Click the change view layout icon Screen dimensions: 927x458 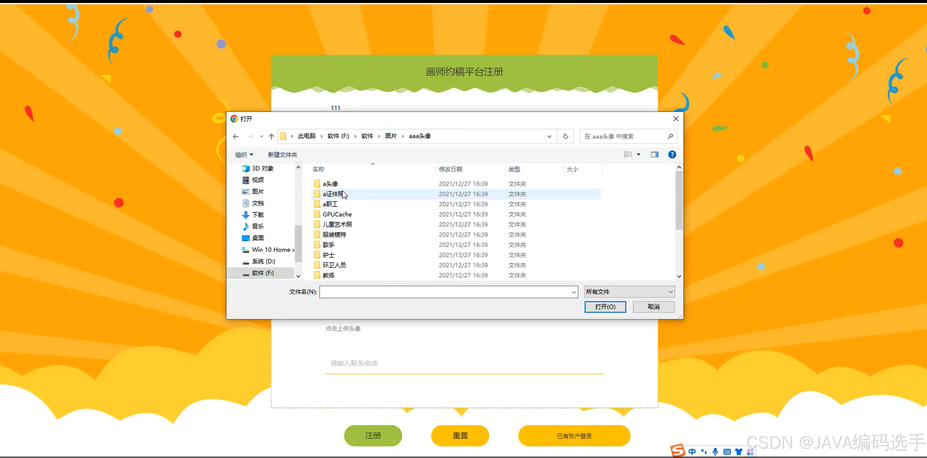[628, 155]
